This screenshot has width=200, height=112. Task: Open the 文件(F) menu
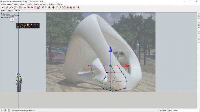pyautogui.click(x=3, y=4)
